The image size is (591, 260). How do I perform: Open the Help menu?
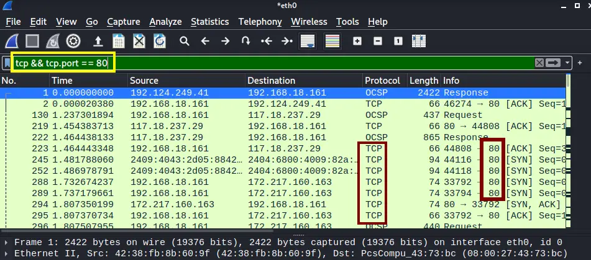378,22
